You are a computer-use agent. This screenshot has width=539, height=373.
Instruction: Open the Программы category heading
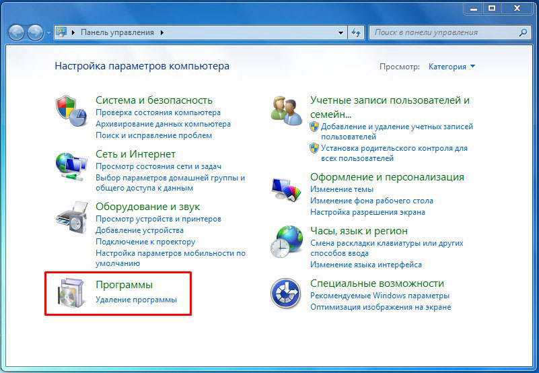point(124,285)
